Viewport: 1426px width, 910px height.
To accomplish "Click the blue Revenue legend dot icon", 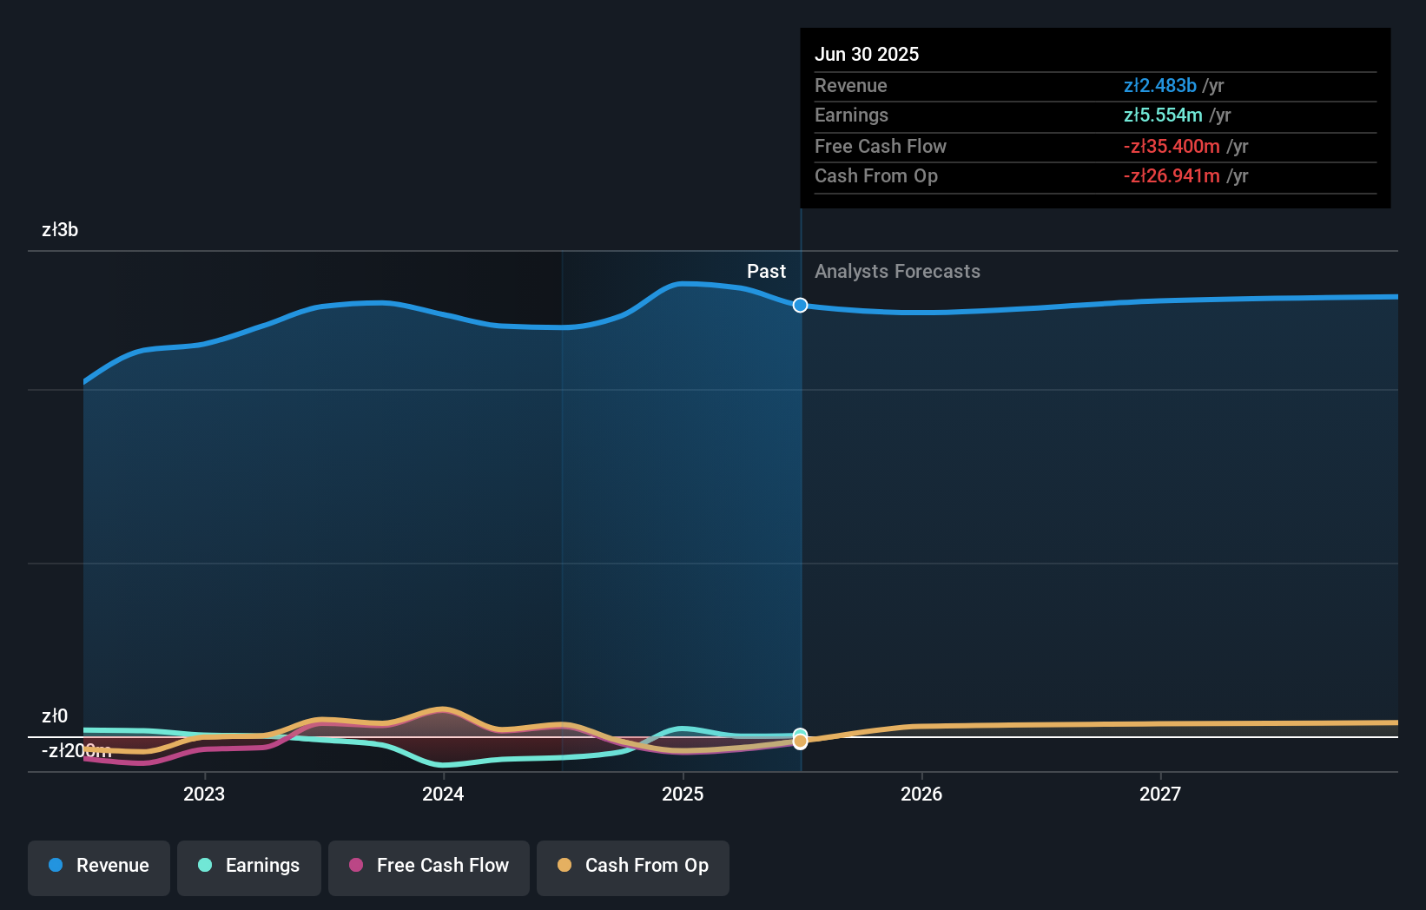I will (x=56, y=865).
